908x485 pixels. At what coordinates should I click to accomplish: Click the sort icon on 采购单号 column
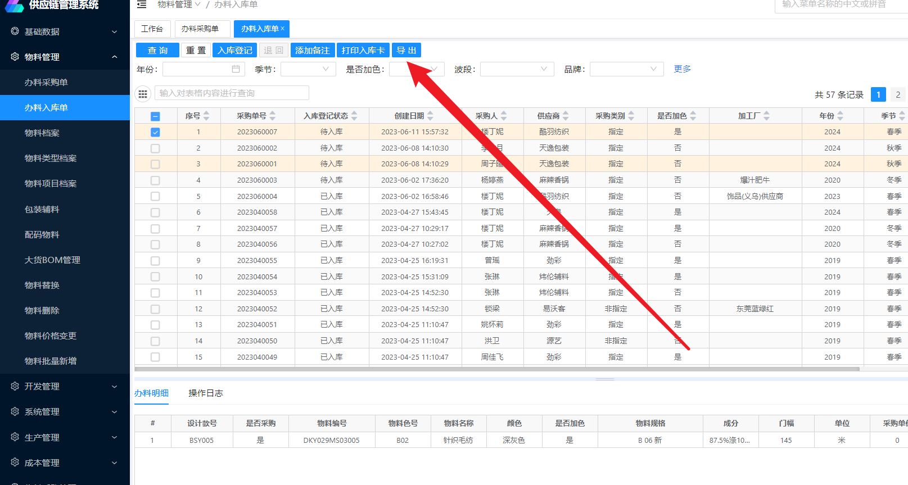coord(273,116)
